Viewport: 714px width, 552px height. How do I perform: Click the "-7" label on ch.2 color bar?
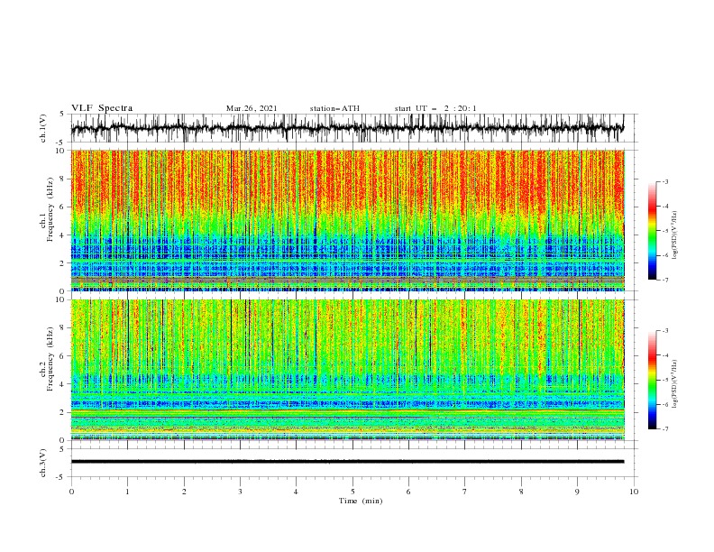point(664,428)
